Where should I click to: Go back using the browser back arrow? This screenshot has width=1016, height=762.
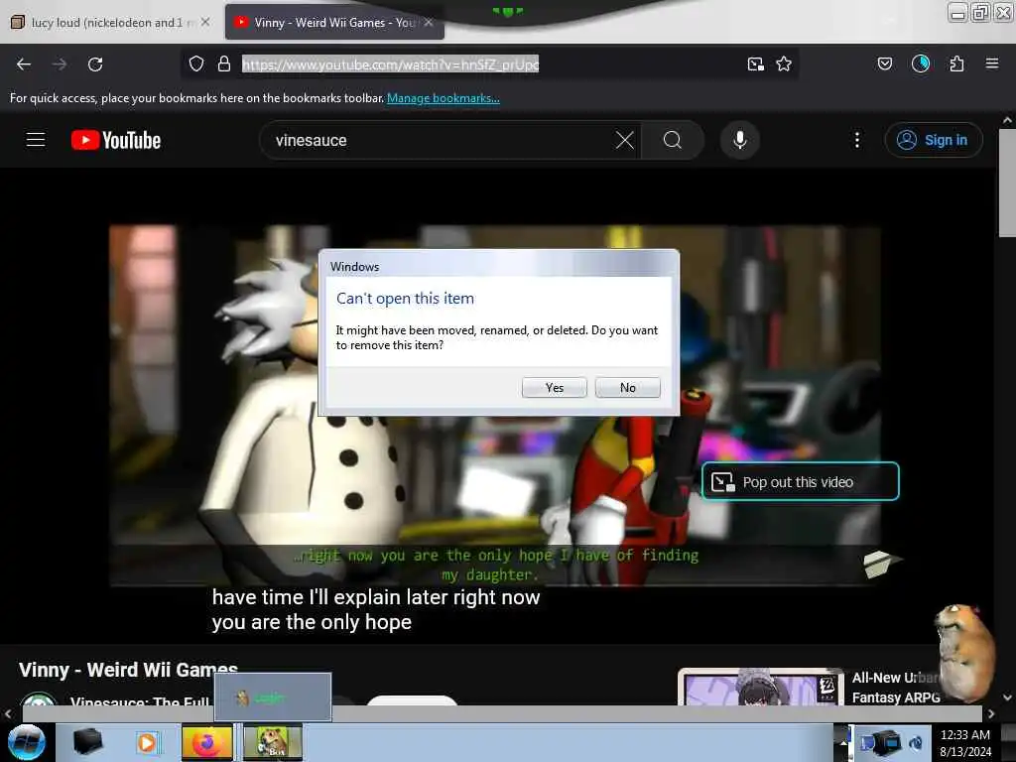(x=24, y=64)
